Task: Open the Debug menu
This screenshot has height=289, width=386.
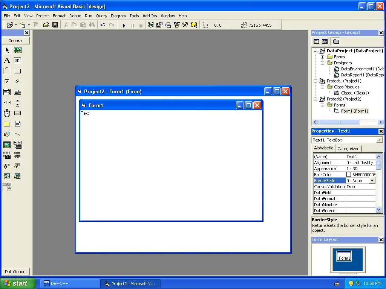Action: (x=75, y=16)
